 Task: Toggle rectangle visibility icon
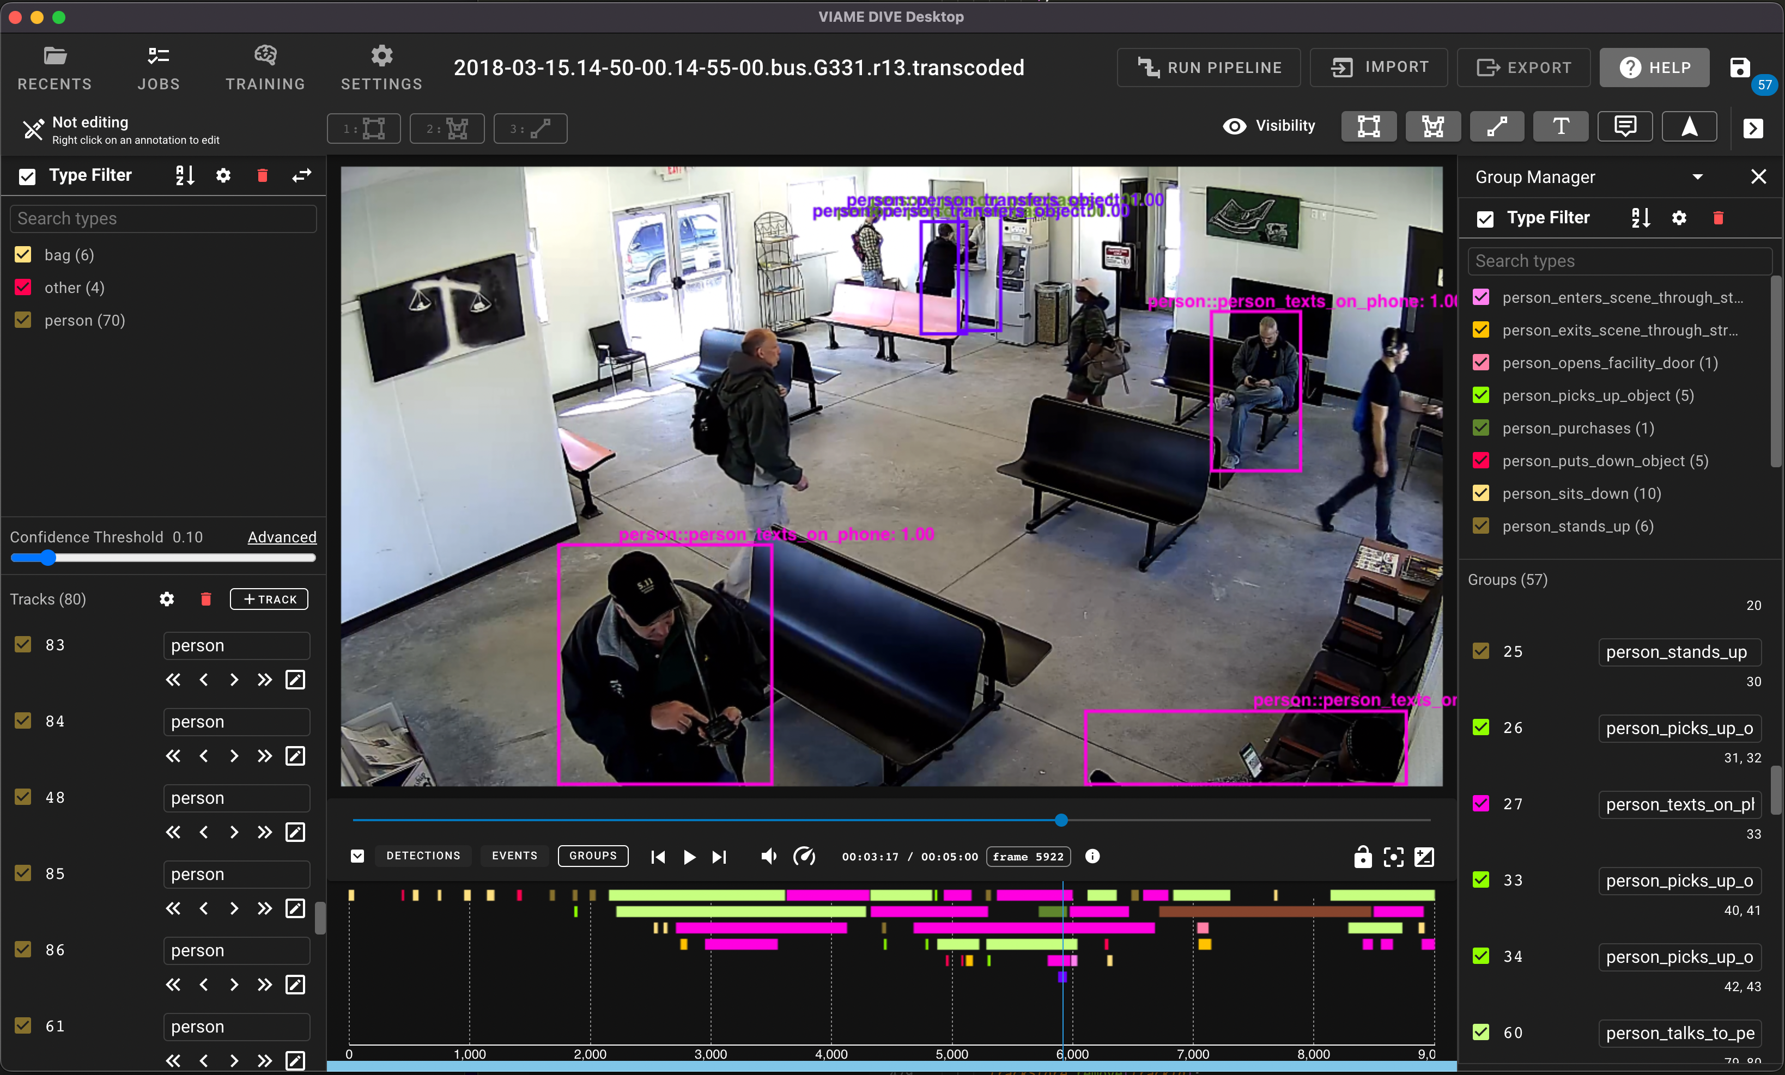click(x=1368, y=127)
